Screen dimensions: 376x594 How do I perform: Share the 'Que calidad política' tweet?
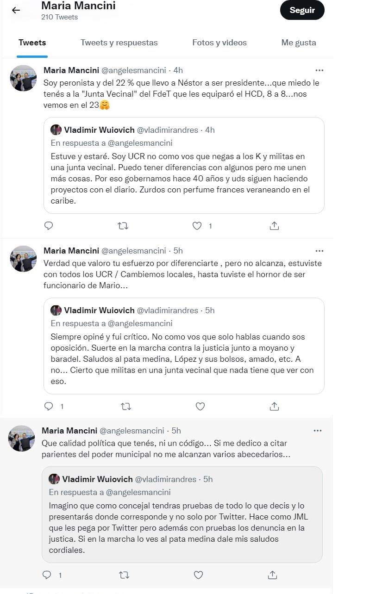pyautogui.click(x=272, y=575)
